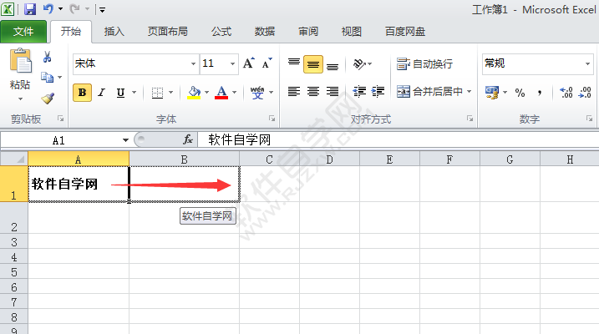Apply the yellow fill color bucket
Viewport: 599px width, 334px height.
coord(194,93)
